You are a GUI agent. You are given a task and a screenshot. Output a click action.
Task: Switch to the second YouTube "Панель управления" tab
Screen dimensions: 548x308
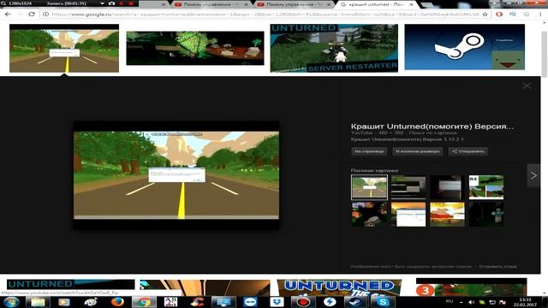point(294,4)
